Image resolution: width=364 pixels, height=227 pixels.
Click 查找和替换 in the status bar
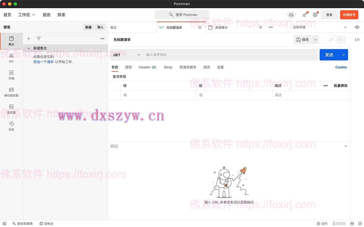(23, 224)
